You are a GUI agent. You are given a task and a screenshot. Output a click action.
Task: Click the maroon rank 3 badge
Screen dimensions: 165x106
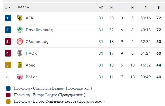coord(8,42)
